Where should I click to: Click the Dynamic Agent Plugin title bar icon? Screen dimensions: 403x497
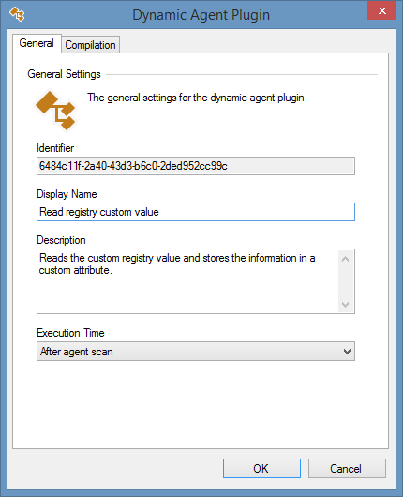(x=17, y=14)
